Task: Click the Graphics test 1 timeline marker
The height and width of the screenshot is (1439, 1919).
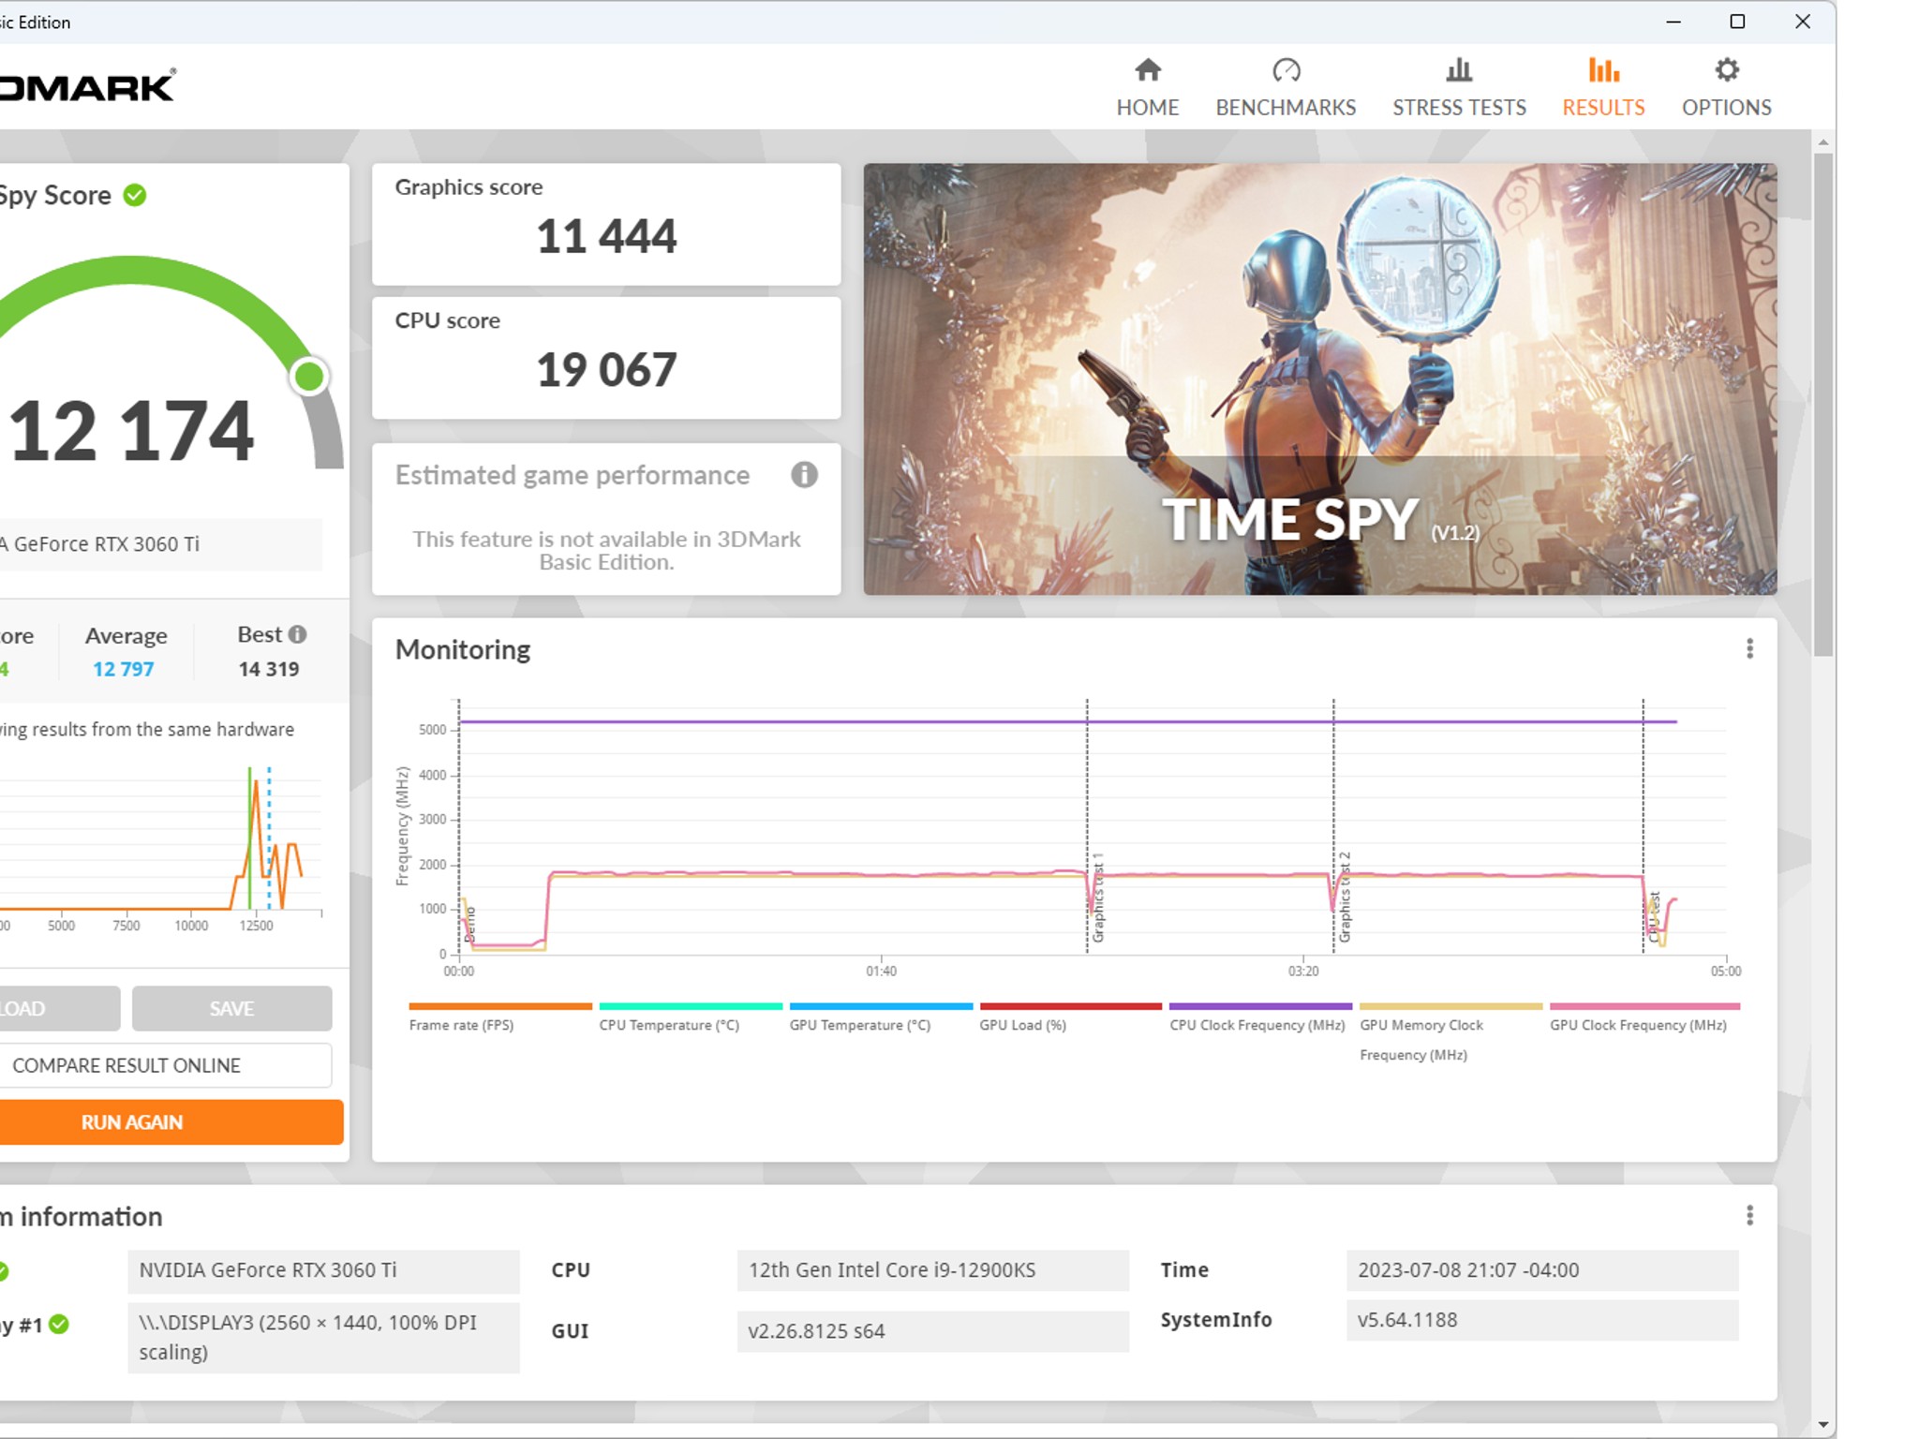Action: [1097, 898]
